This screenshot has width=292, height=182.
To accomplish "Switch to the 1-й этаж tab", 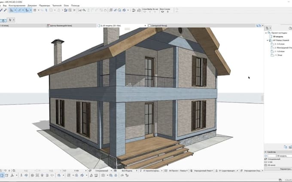I will pos(4,26).
